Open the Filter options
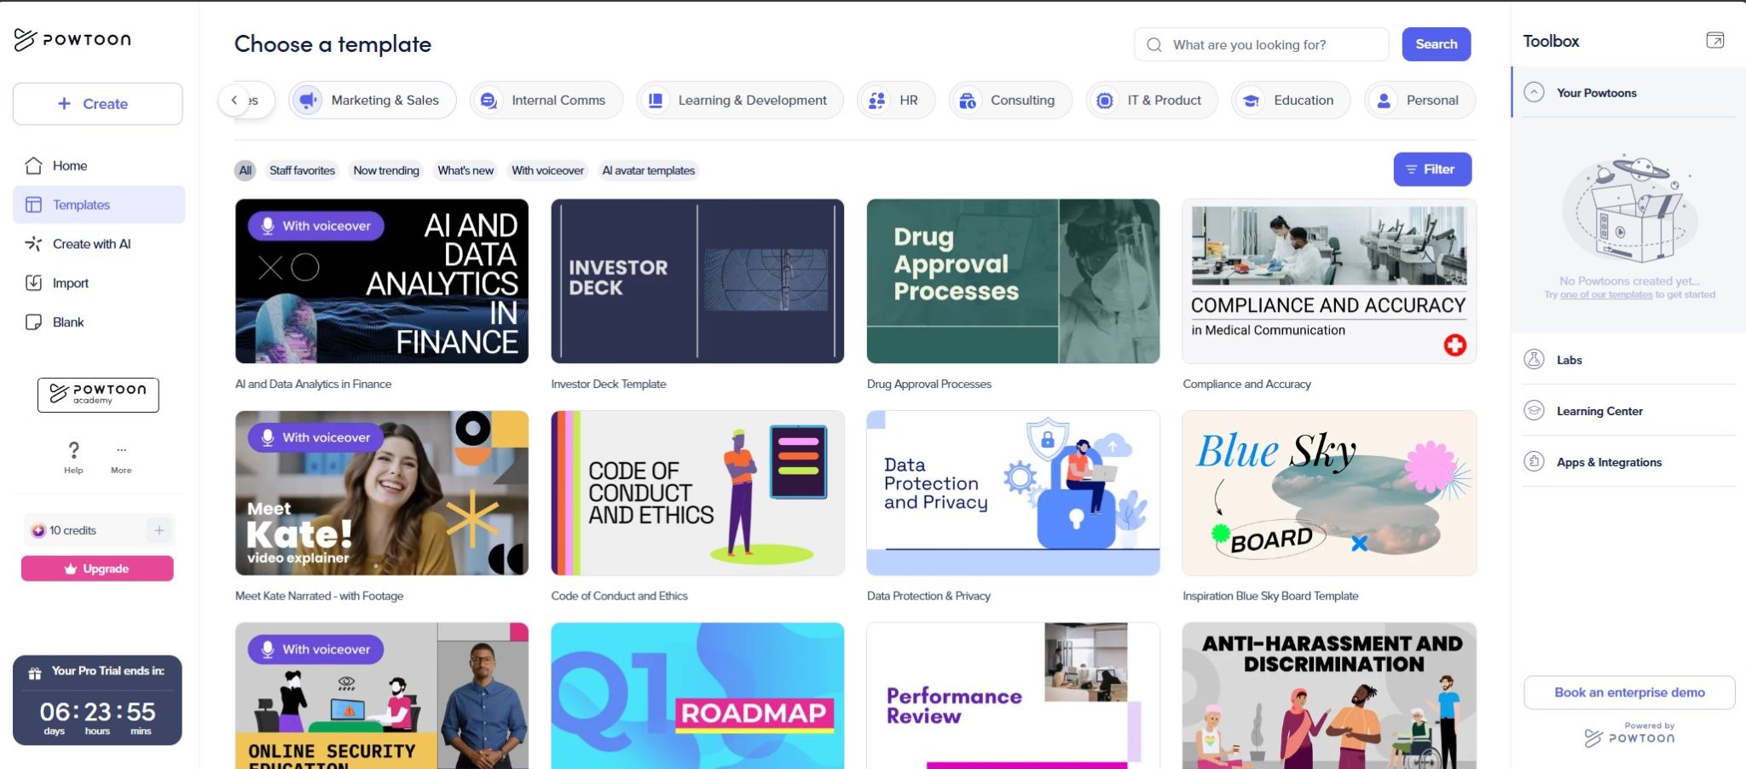Viewport: 1746px width, 769px height. click(x=1432, y=170)
